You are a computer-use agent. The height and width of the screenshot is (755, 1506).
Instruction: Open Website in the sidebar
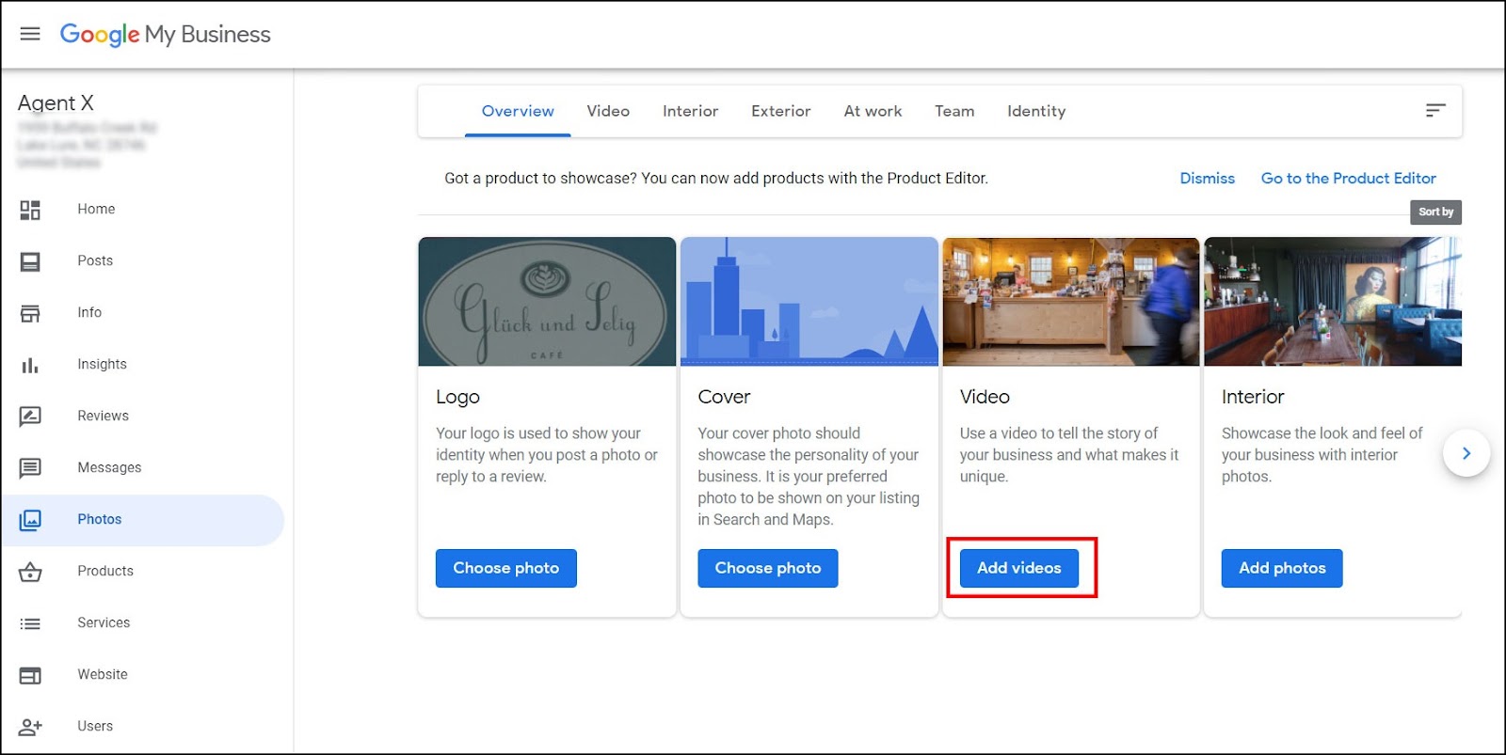click(103, 675)
